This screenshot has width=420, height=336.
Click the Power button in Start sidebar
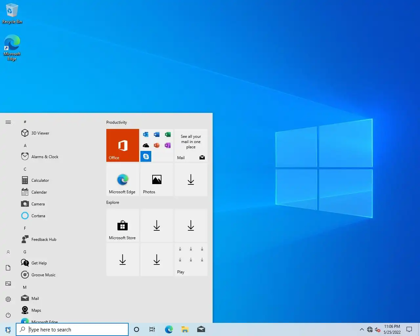tap(8, 315)
